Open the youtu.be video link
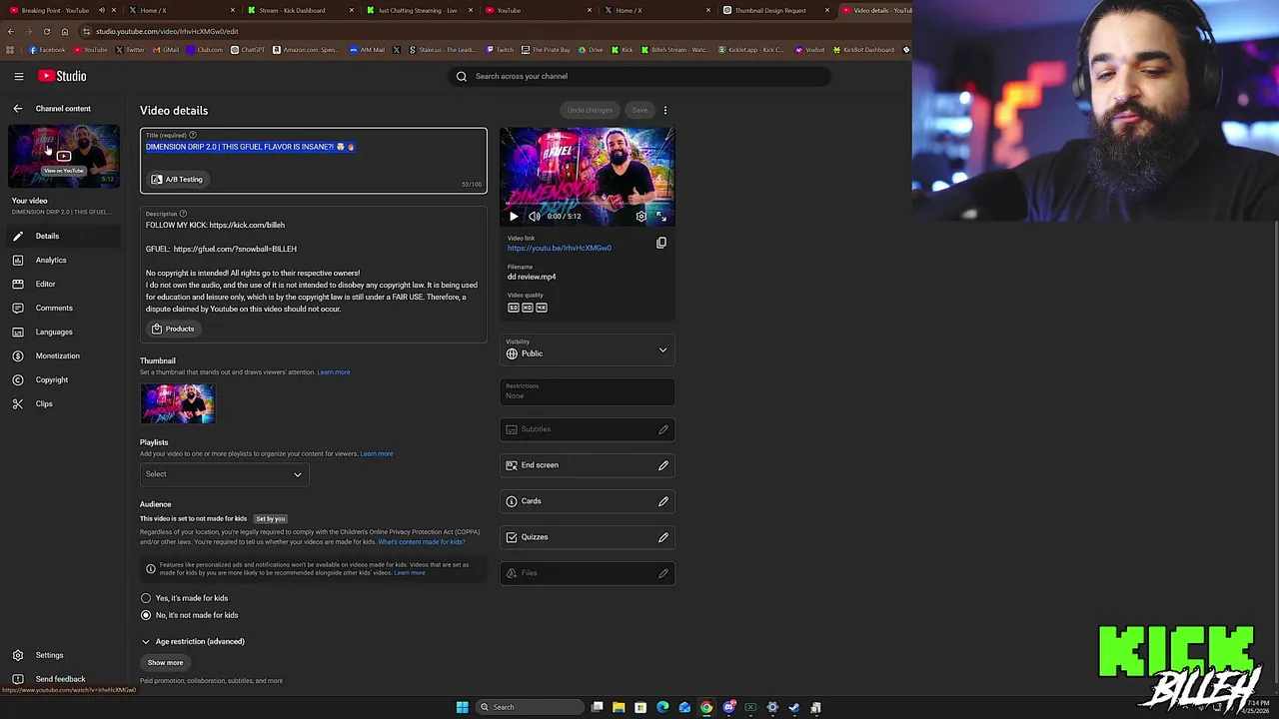Viewport: 1279px width, 719px height. 559,248
